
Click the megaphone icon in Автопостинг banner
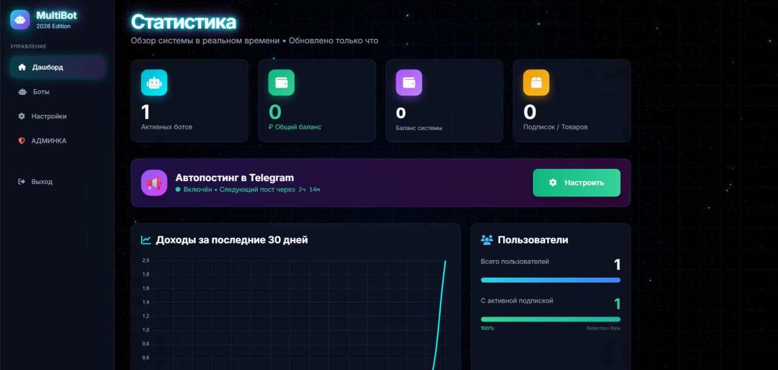[154, 183]
